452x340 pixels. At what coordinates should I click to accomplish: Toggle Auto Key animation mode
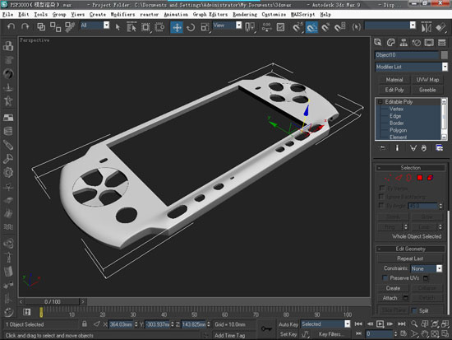pyautogui.click(x=288, y=324)
